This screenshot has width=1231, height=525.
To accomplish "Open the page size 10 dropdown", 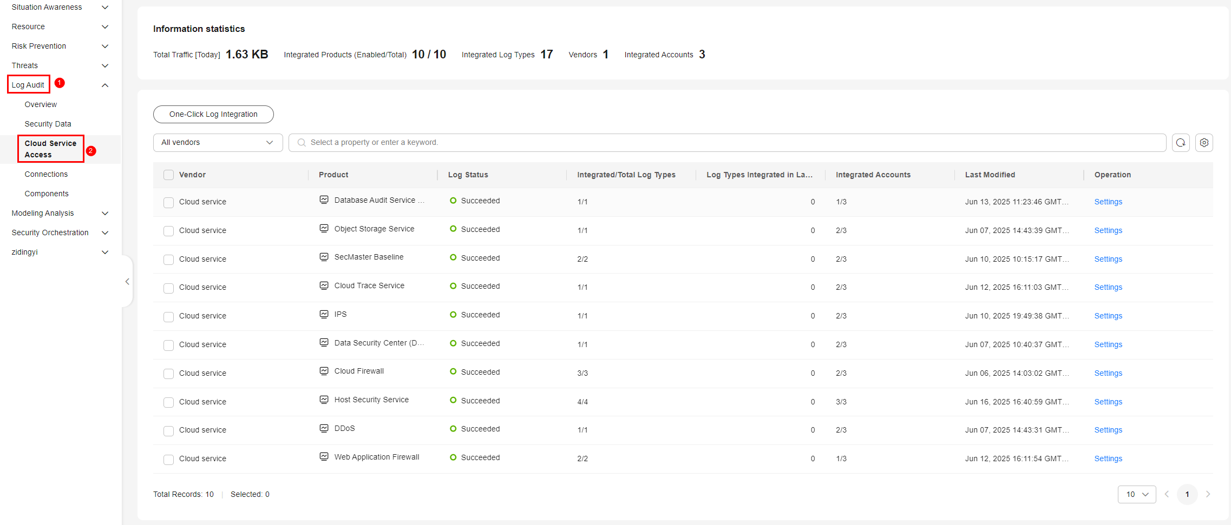I will pyautogui.click(x=1137, y=494).
